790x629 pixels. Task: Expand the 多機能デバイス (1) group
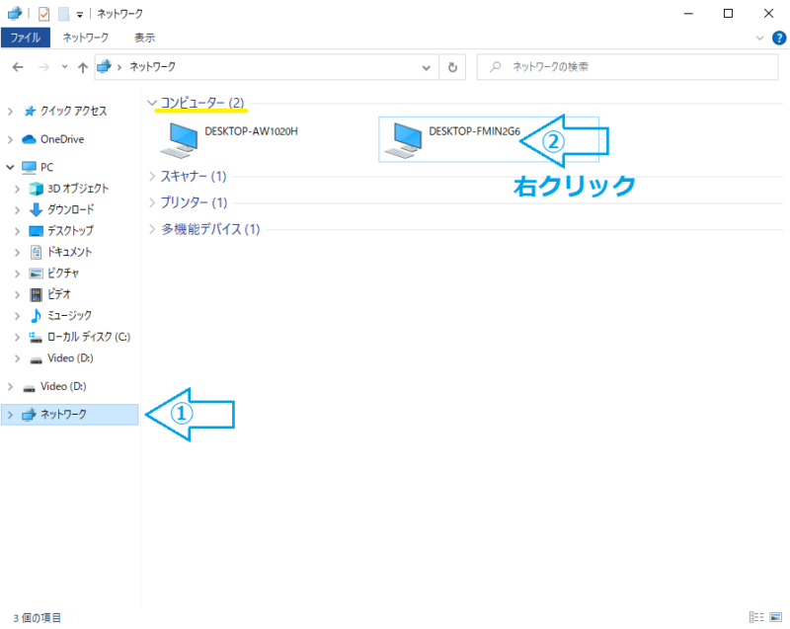point(152,229)
